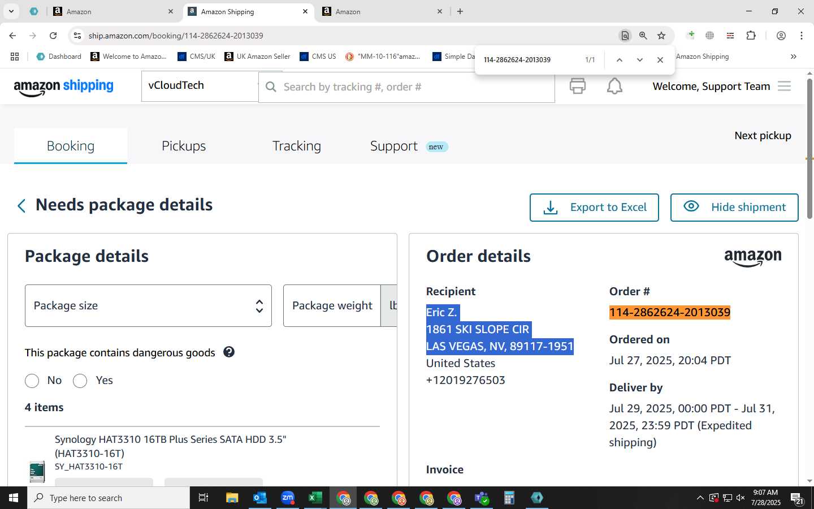Click the printer icon in header
This screenshot has height=509, width=814.
point(577,86)
